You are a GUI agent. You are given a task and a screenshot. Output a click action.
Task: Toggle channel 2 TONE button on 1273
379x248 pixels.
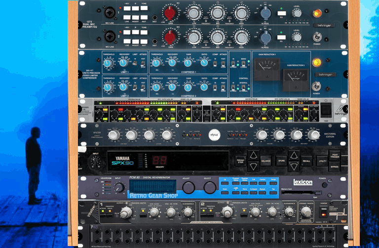pyautogui.click(x=144, y=32)
